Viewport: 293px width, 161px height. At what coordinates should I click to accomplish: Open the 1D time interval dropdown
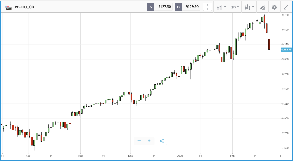click(235, 7)
